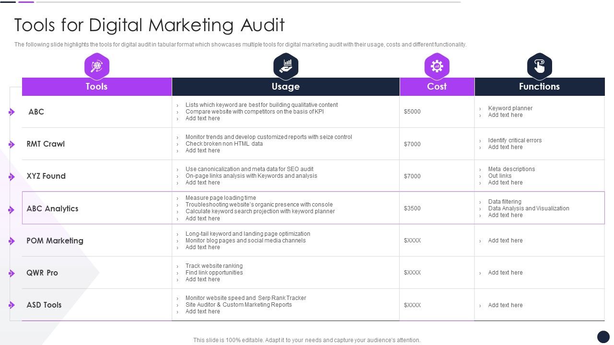Click 'Lists which keyword are best' usage line
The height and width of the screenshot is (345, 614).
[x=261, y=105]
